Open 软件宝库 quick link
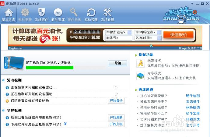The height and width of the screenshot is (137, 210). click(193, 114)
